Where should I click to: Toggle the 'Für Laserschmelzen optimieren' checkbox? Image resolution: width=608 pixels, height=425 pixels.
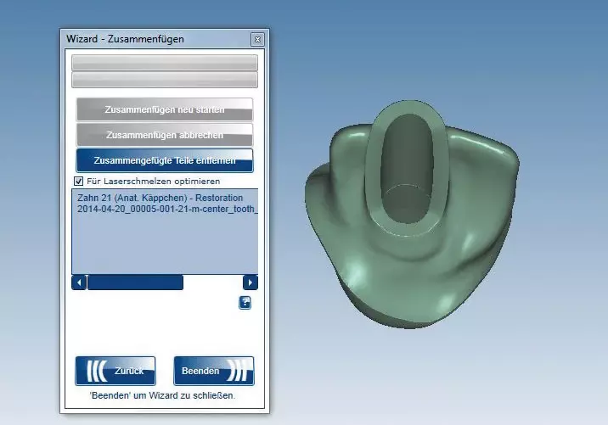coord(79,182)
